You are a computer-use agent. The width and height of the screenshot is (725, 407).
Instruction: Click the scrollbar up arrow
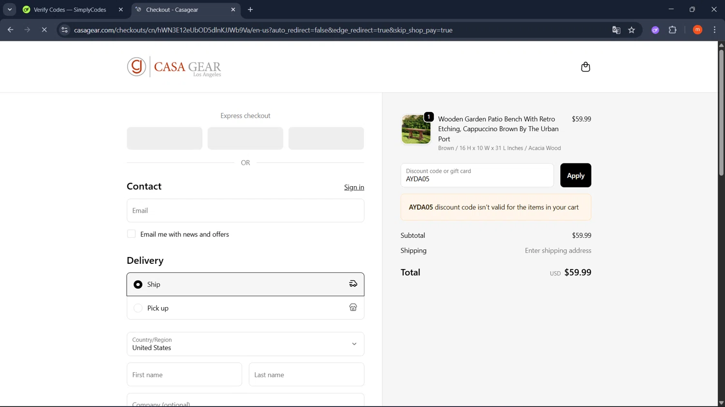[x=721, y=45]
